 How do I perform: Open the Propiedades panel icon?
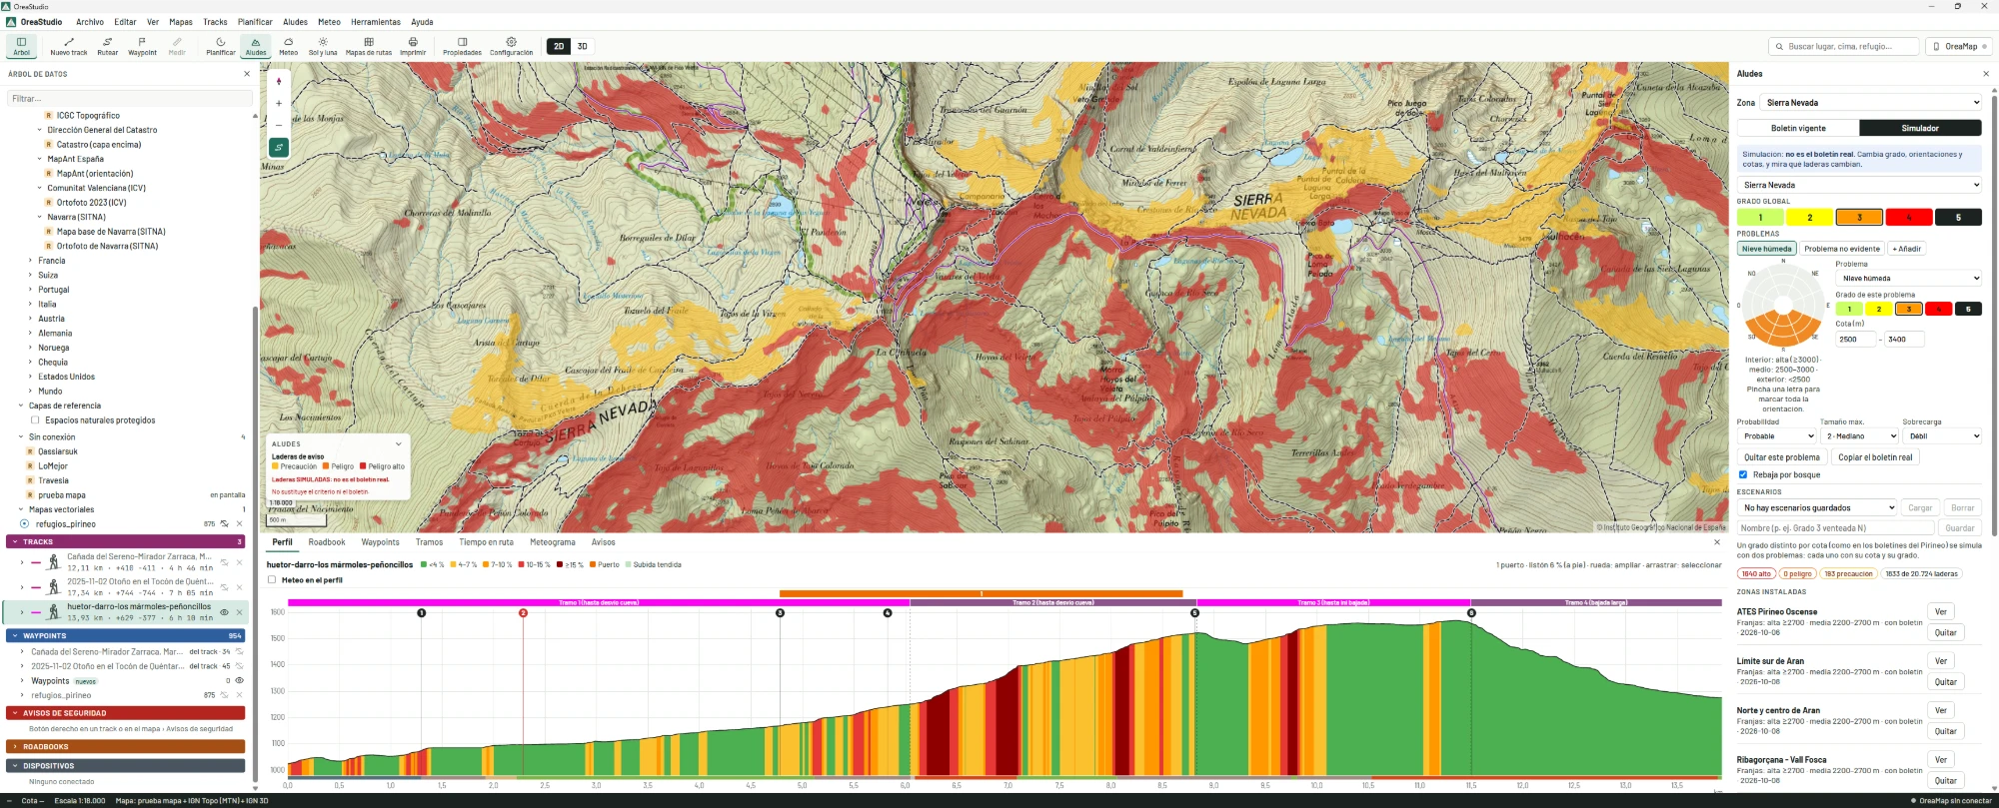462,46
